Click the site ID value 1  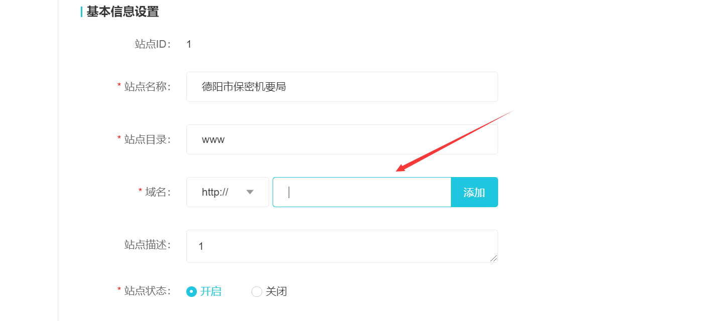(189, 44)
